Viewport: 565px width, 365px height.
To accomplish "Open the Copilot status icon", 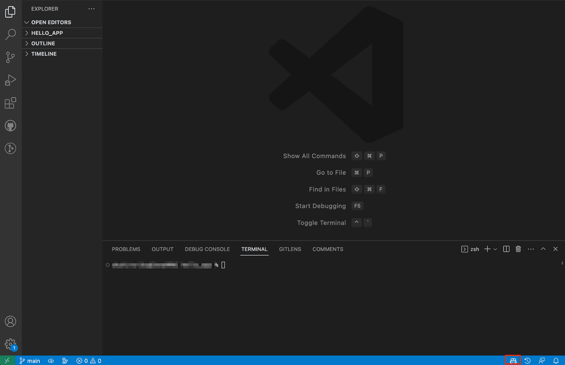I will (x=513, y=360).
